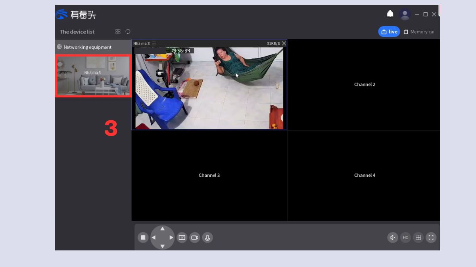Unmute the camera audio speaker
Screen dimensions: 476x267
pos(393,237)
